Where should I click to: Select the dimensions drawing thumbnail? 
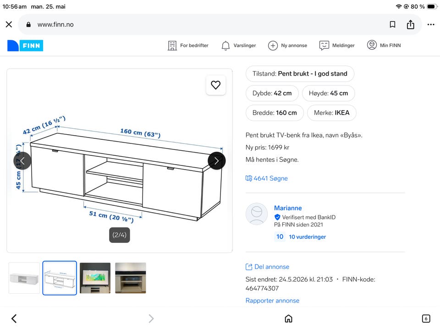(x=60, y=278)
